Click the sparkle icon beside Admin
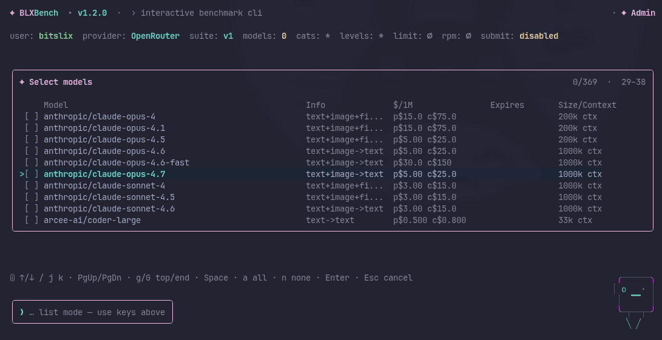Image resolution: width=662 pixels, height=340 pixels. click(624, 13)
